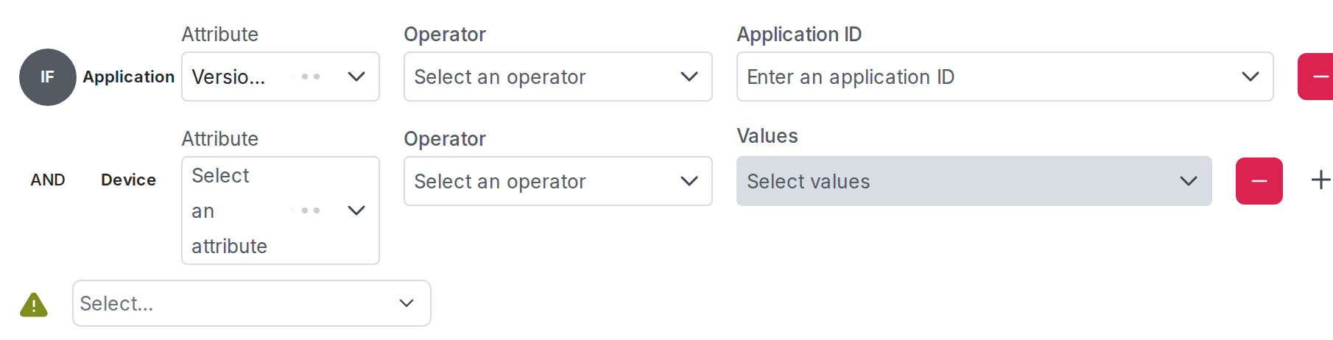The width and height of the screenshot is (1333, 340).
Task: Click the green warning triangle icon
Action: (x=34, y=305)
